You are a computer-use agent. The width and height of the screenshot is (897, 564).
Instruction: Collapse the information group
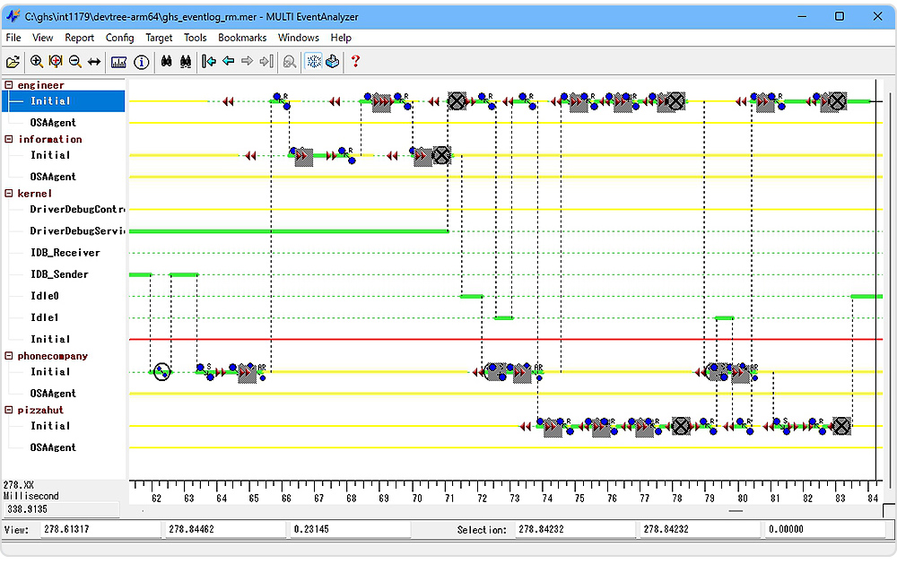[x=9, y=139]
